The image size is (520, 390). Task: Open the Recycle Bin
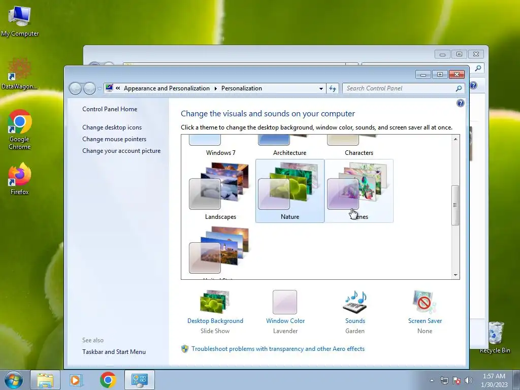pos(496,337)
